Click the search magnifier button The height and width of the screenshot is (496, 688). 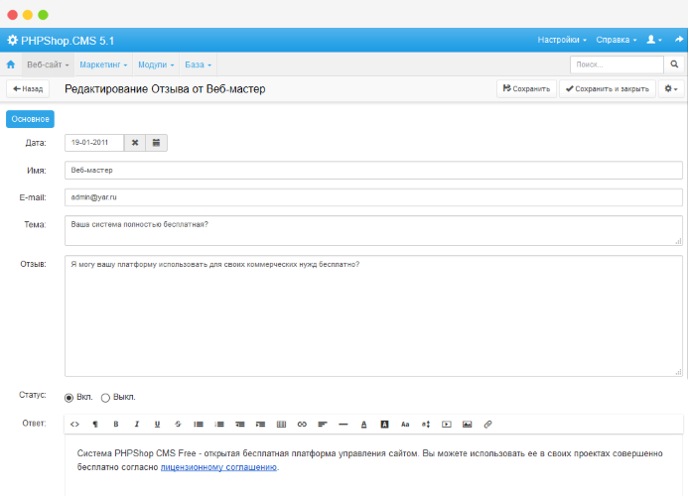tap(674, 64)
